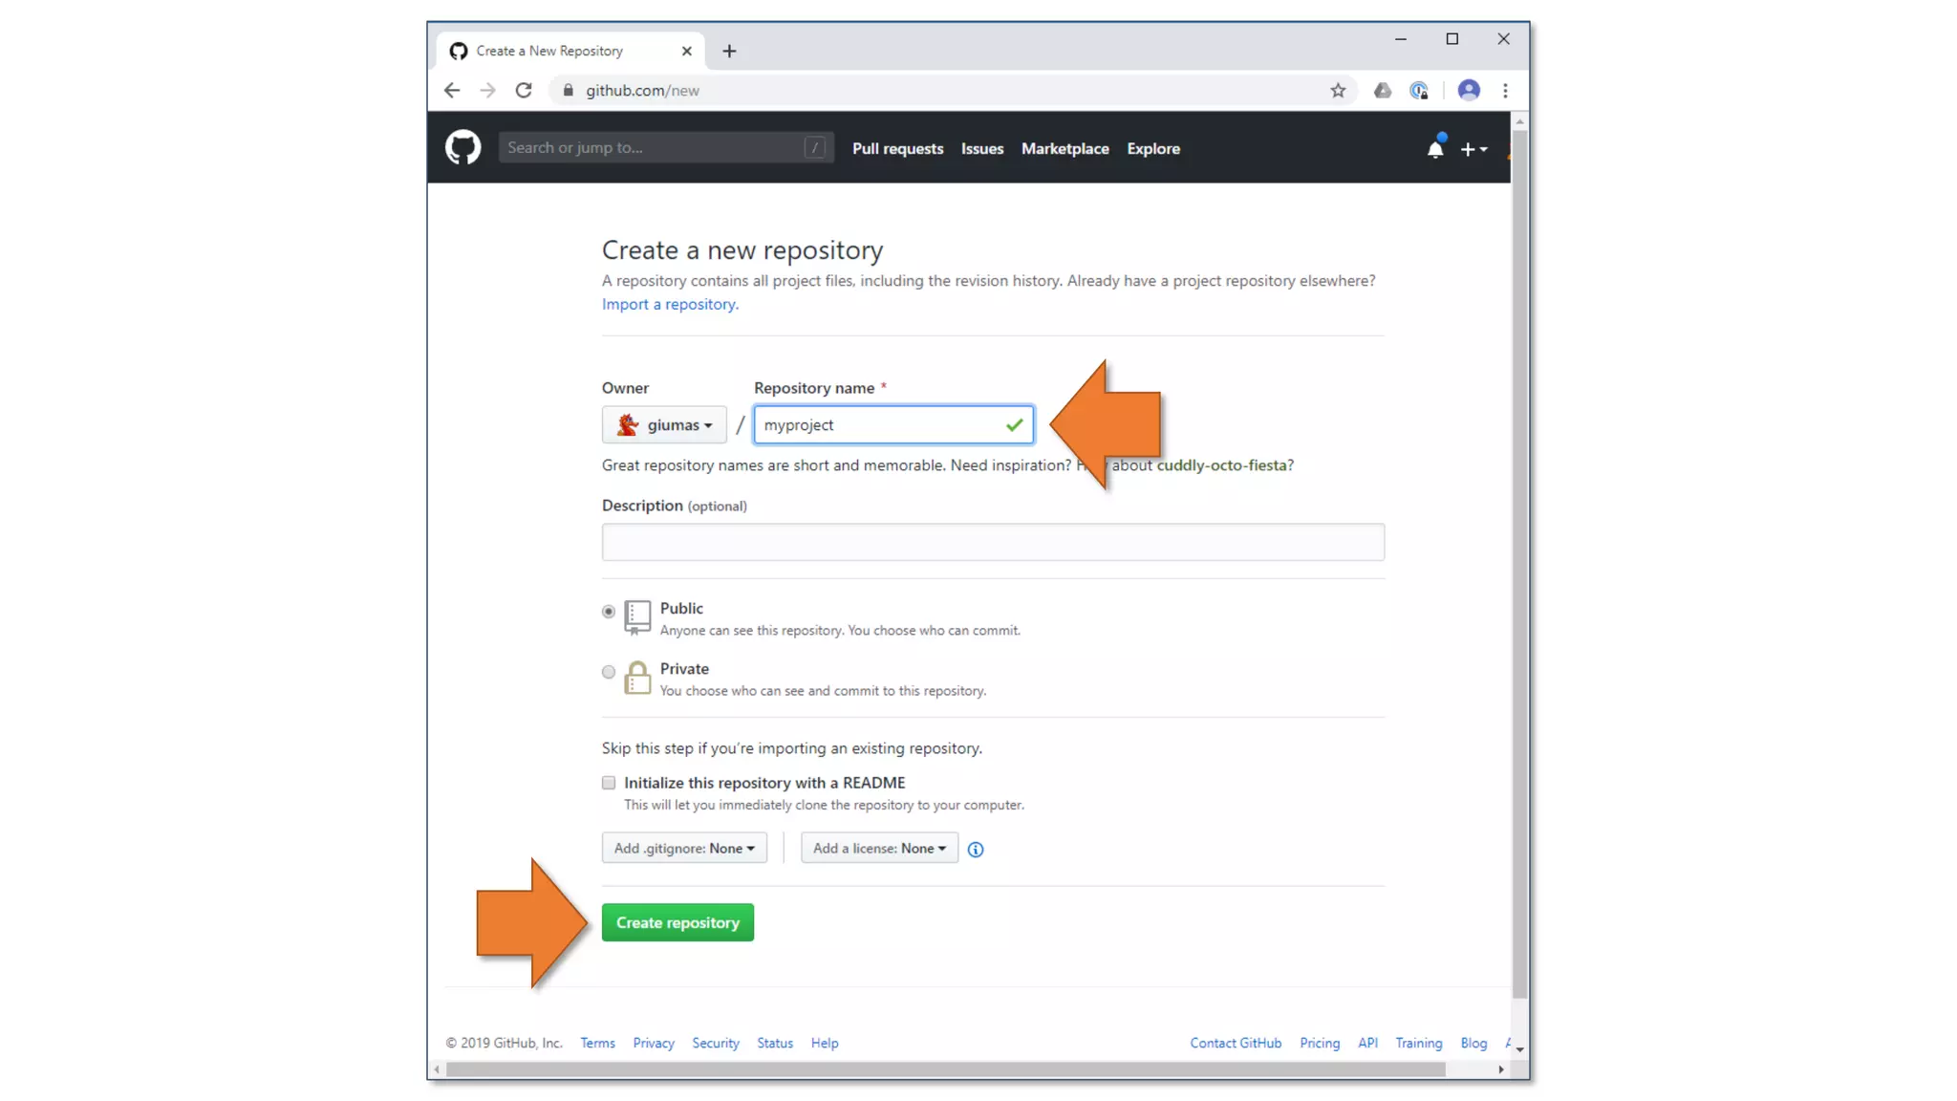The height and width of the screenshot is (1101, 1957).
Task: Go back with browser back arrow
Action: (x=452, y=91)
